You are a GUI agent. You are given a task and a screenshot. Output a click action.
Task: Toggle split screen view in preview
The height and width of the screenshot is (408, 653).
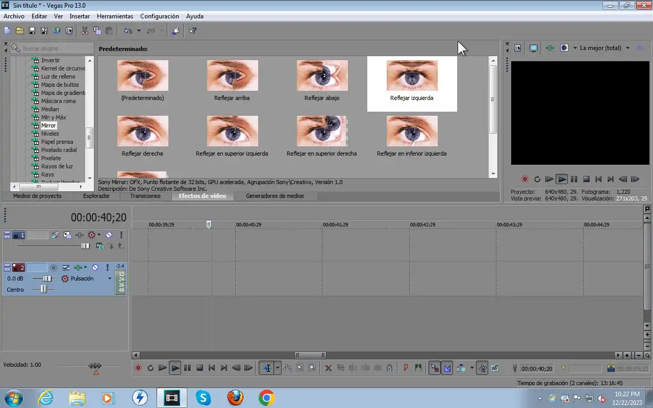click(564, 48)
